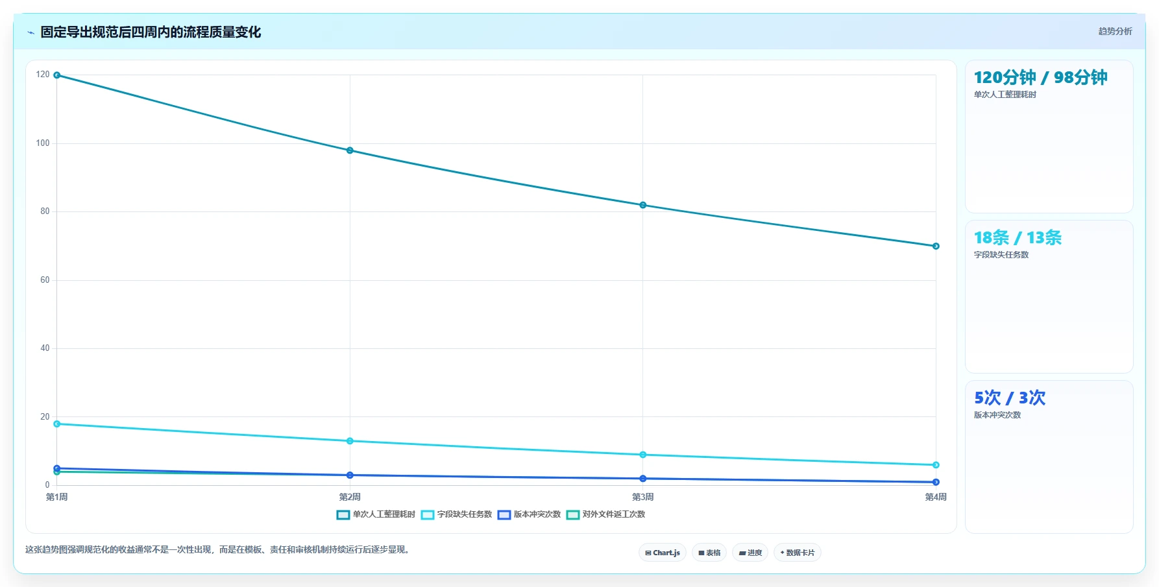Viewport: 1159px width, 587px height.
Task: Click the footnote text starting 这张趋势图强调
Action: [x=219, y=549]
